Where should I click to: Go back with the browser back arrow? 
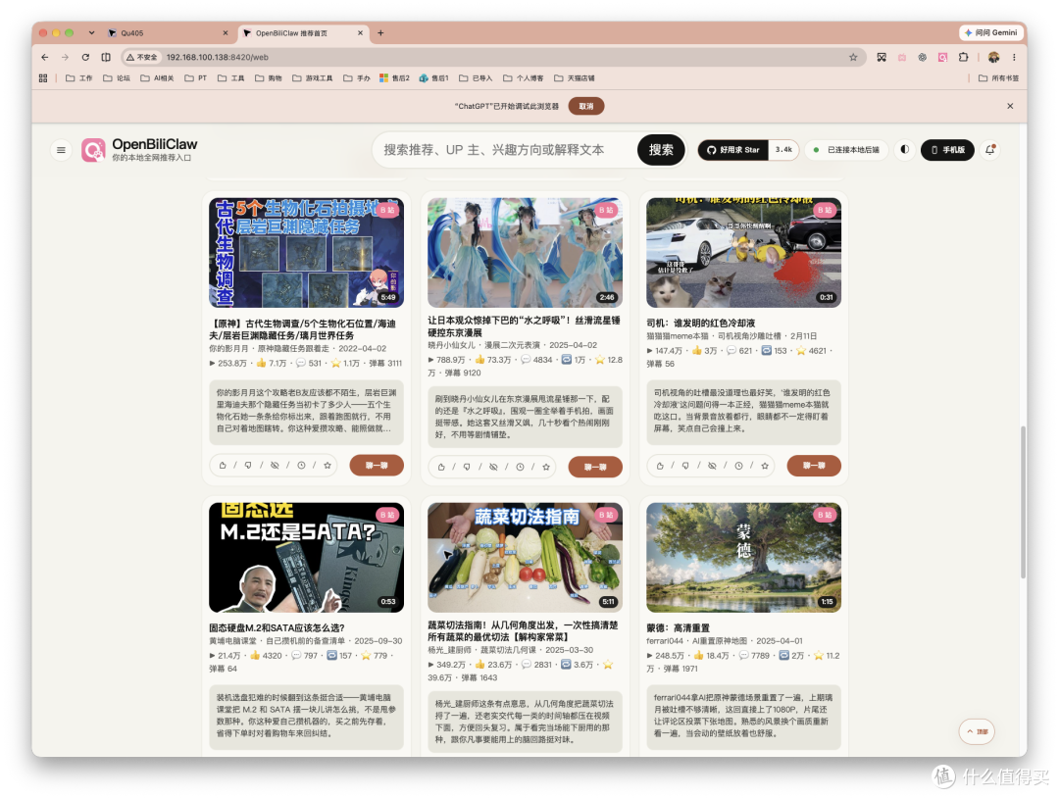coord(44,58)
